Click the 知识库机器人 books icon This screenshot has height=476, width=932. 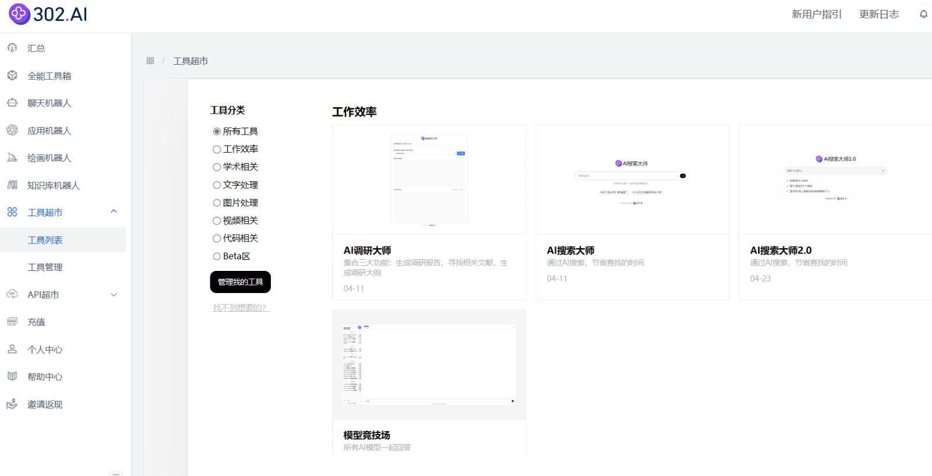(12, 185)
